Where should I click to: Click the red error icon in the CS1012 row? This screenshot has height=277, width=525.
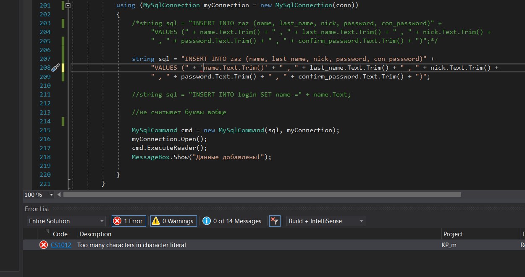pos(43,245)
